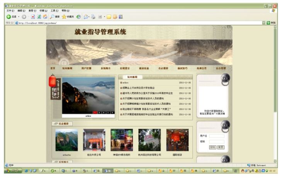This screenshot has width=292, height=178.
Task: Open the 查看 (View) menu
Action: click(32, 11)
